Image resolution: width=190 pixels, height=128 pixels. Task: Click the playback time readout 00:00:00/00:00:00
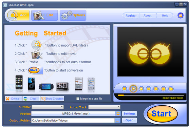[173, 98]
